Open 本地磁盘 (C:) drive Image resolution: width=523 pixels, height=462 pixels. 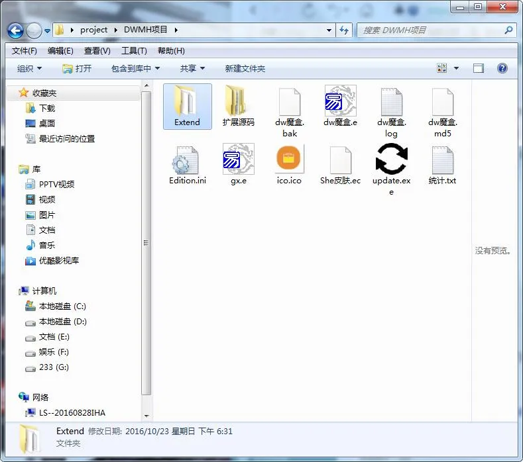pos(56,306)
